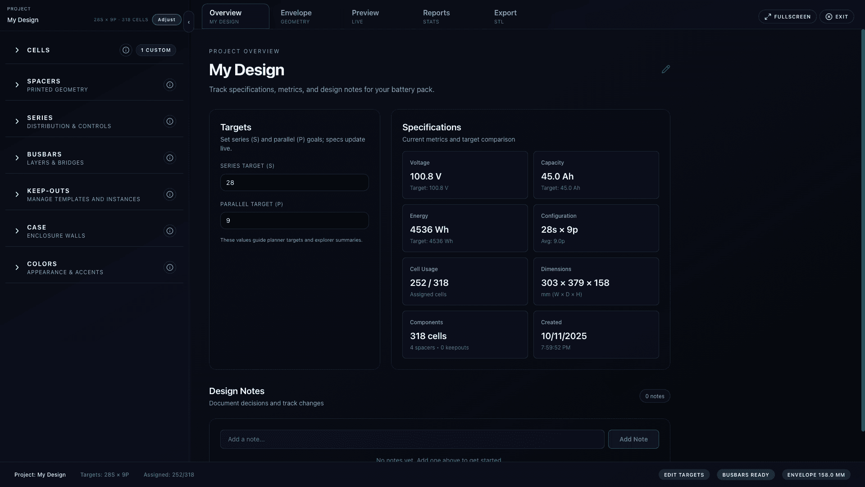Click the Adjust button near the cell count

166,19
